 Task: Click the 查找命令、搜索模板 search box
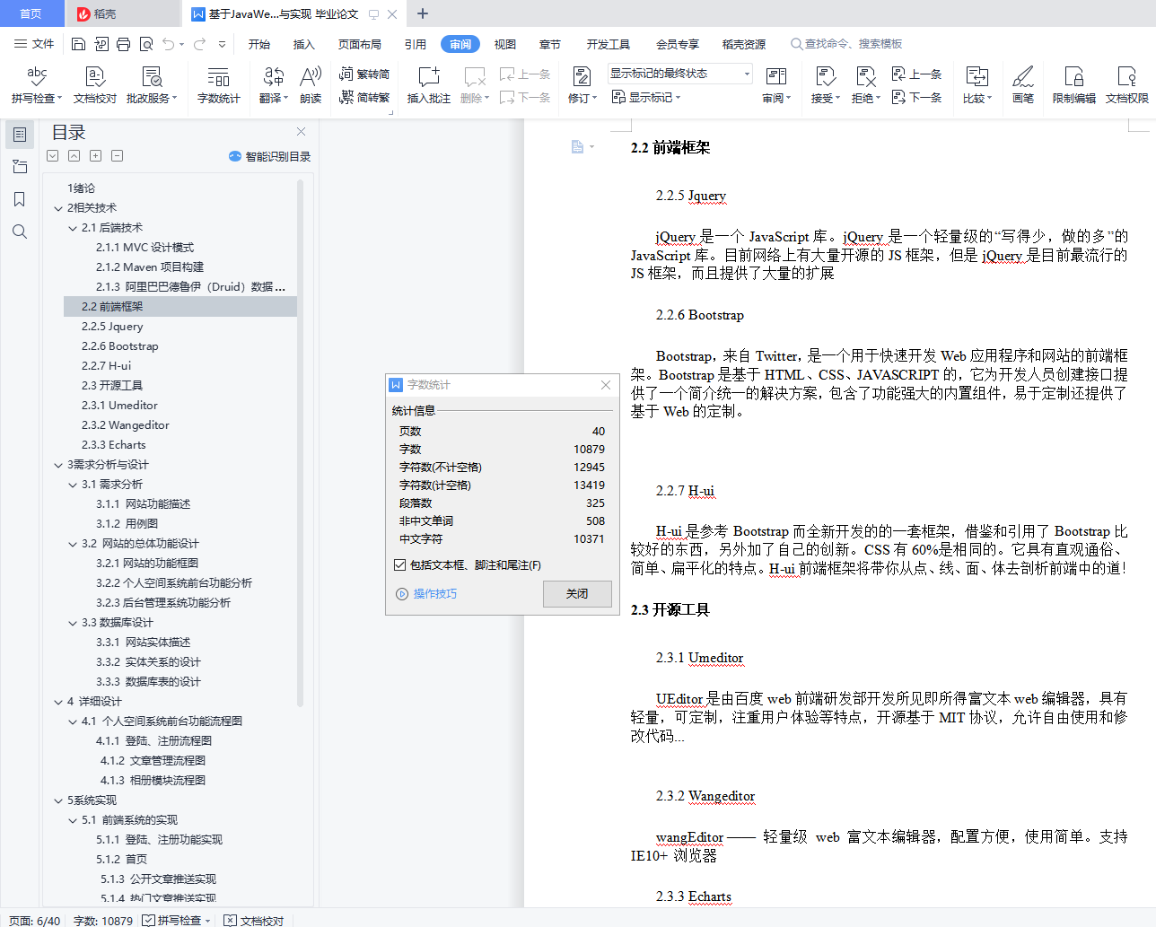tap(846, 44)
